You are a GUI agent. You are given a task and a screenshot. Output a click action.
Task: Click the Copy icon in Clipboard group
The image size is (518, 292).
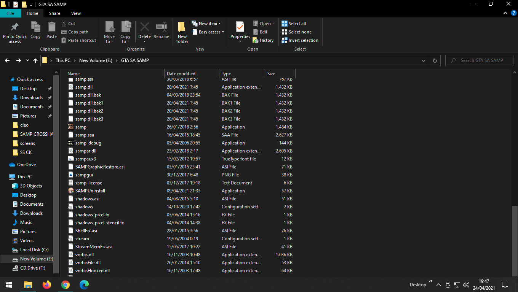point(35,27)
